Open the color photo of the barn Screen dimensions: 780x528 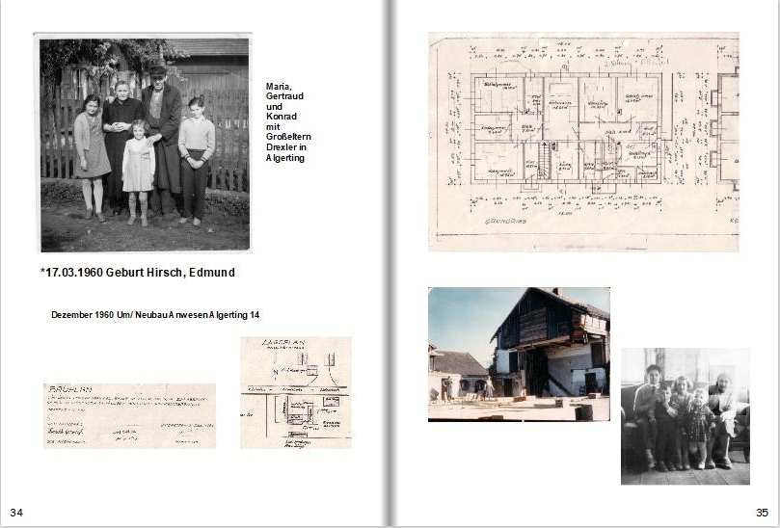pyautogui.click(x=519, y=354)
